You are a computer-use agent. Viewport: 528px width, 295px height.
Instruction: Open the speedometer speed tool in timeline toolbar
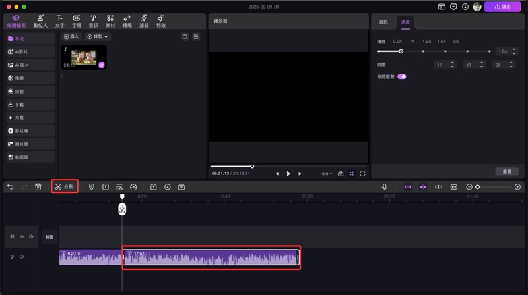pyautogui.click(x=133, y=187)
